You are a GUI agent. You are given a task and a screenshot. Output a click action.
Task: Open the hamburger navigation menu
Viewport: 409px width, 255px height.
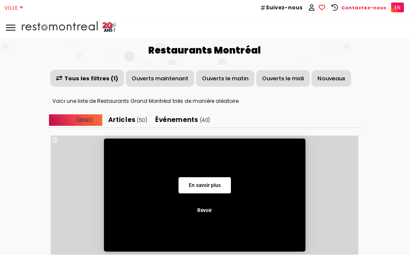pyautogui.click(x=11, y=27)
